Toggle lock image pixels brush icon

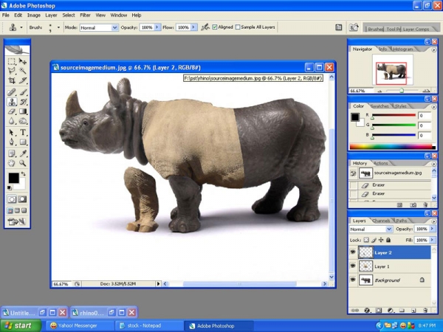374,240
